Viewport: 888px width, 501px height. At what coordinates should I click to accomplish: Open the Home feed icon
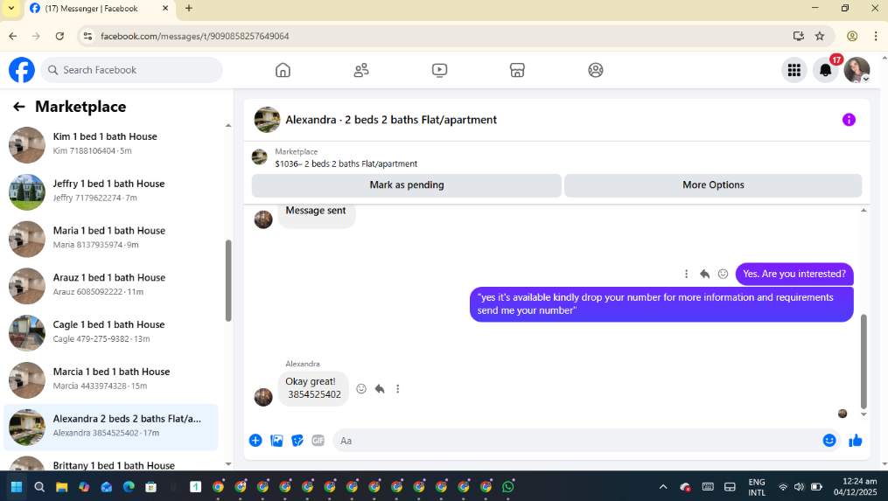tap(283, 70)
